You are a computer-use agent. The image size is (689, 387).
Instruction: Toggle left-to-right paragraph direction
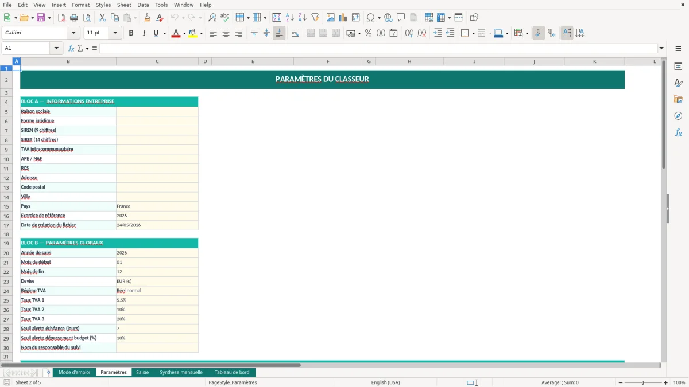[x=539, y=33]
